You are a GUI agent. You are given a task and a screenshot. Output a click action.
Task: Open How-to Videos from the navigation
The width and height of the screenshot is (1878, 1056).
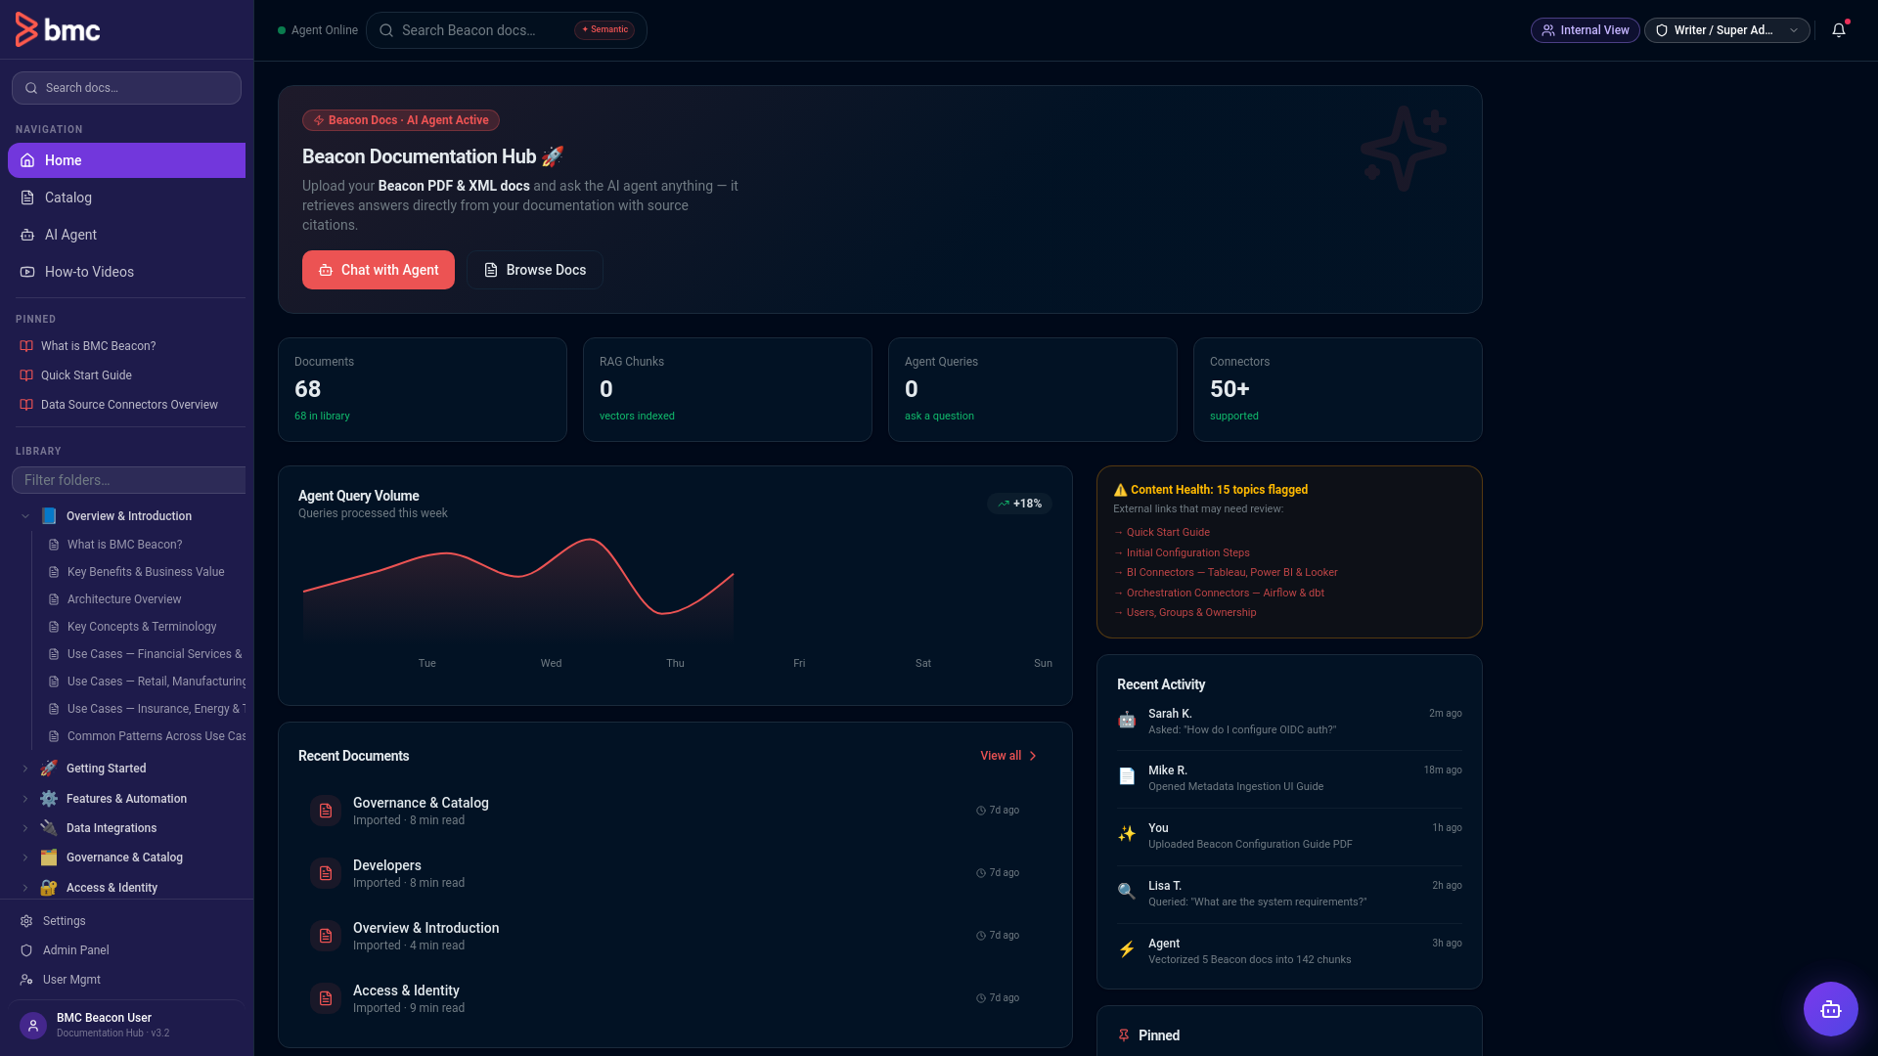point(126,272)
